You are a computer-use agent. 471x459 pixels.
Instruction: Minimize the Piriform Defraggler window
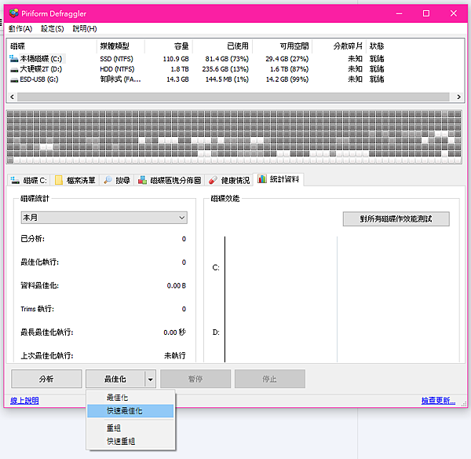[x=399, y=13]
